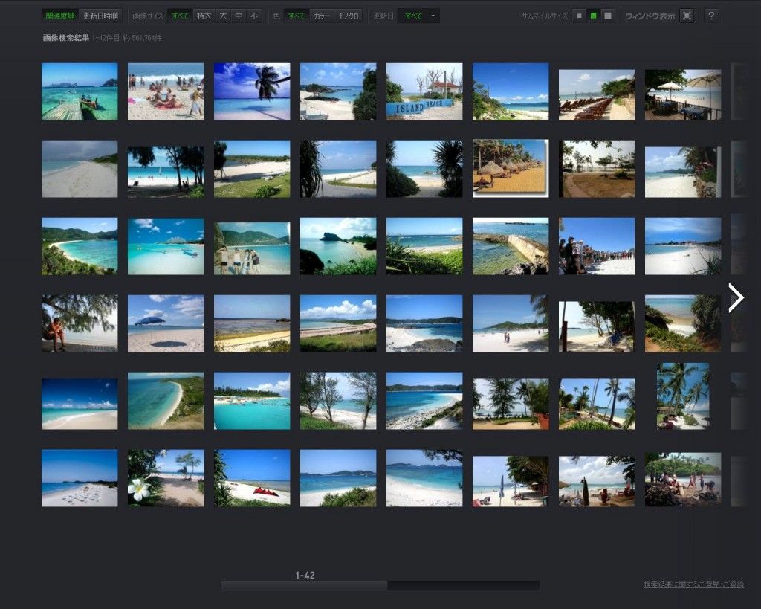Viewport: 761px width, 609px height.
Task: Filter image size to 大
Action: pos(223,16)
